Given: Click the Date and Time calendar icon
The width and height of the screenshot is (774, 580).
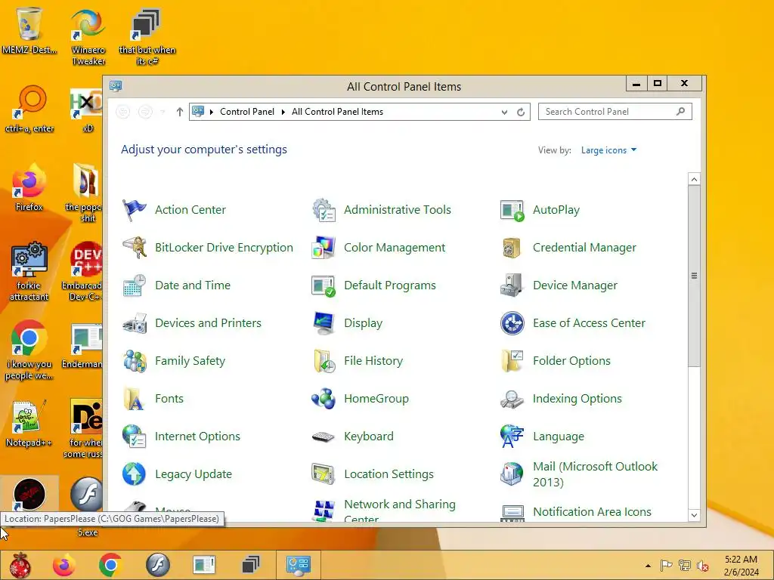Looking at the screenshot, I should point(135,285).
